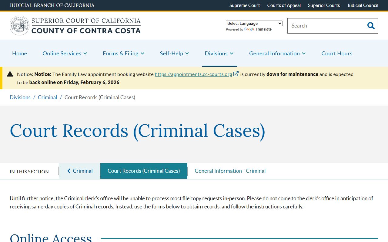Open the Select Language dropdown

click(x=254, y=23)
